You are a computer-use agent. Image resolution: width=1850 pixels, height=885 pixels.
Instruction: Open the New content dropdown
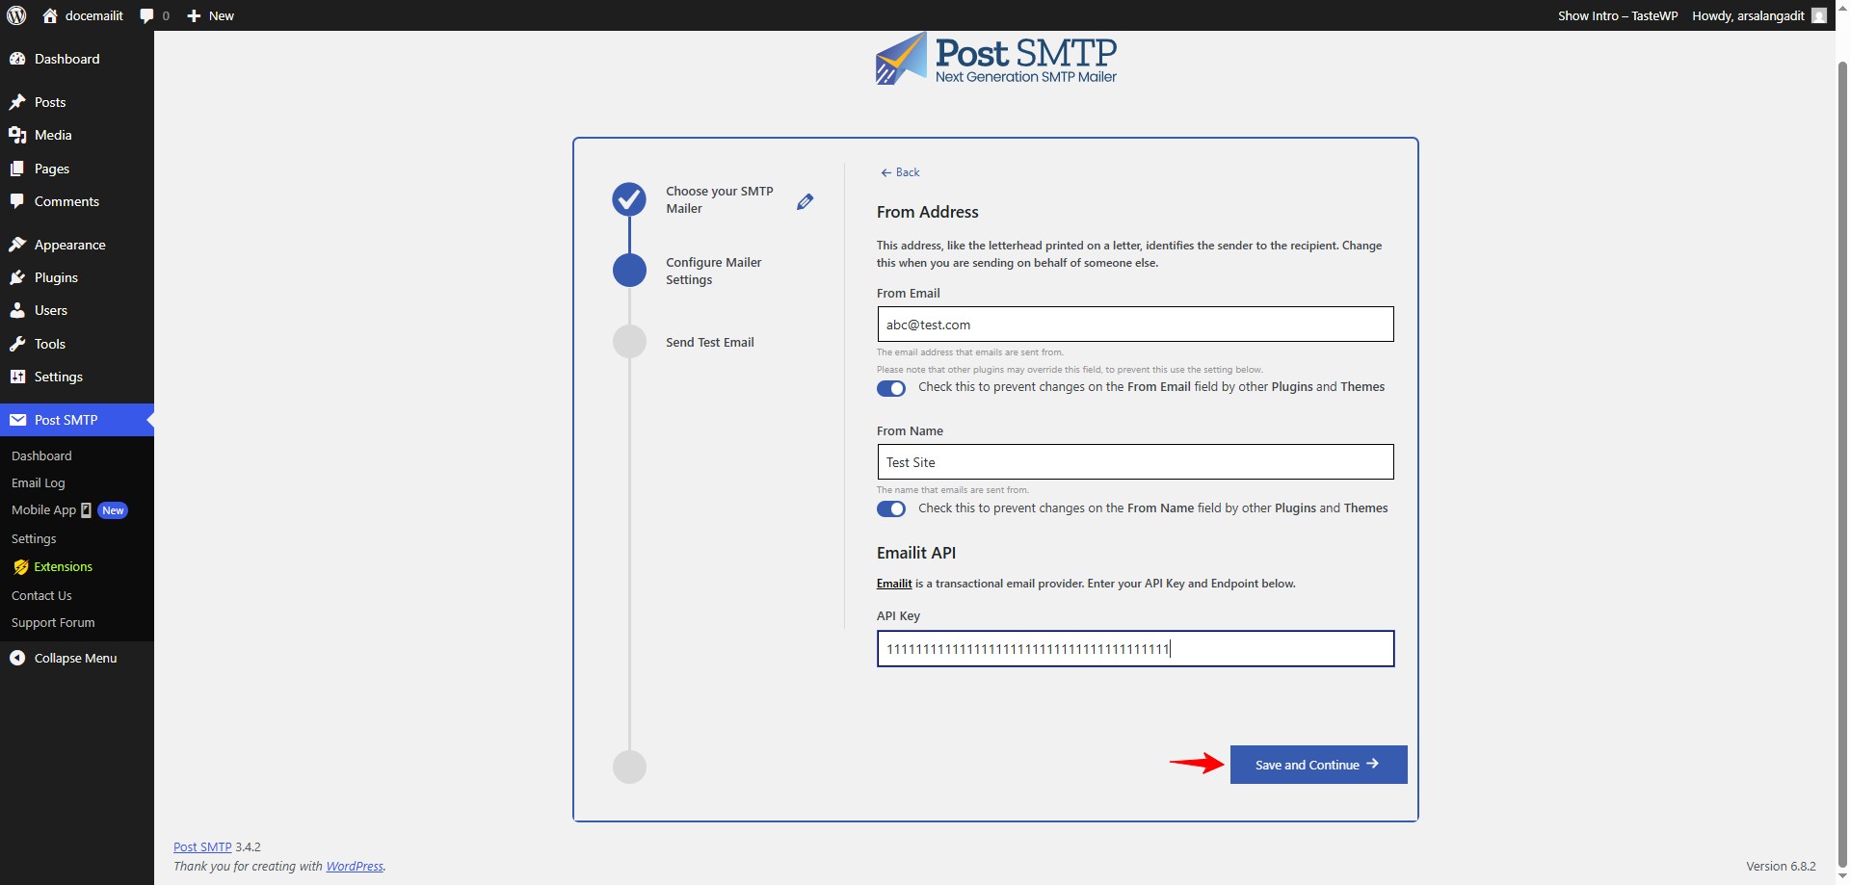click(x=211, y=15)
